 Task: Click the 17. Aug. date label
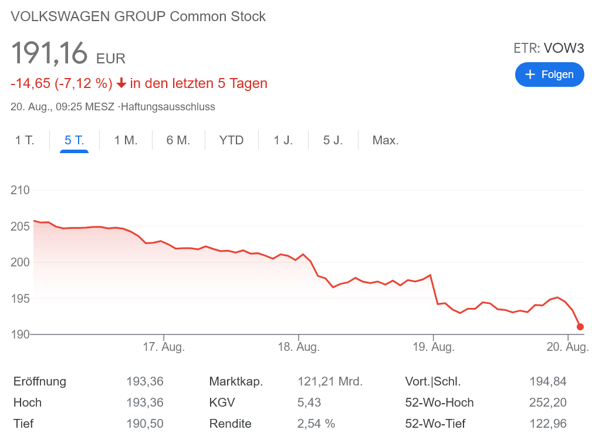tap(164, 347)
